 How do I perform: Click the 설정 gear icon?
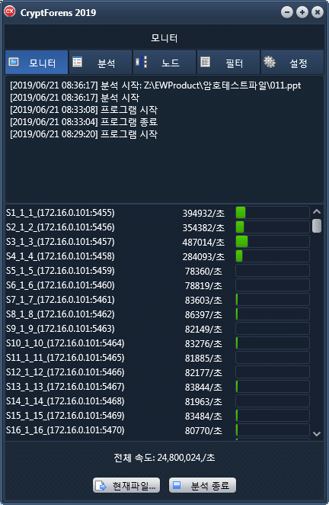coord(270,62)
